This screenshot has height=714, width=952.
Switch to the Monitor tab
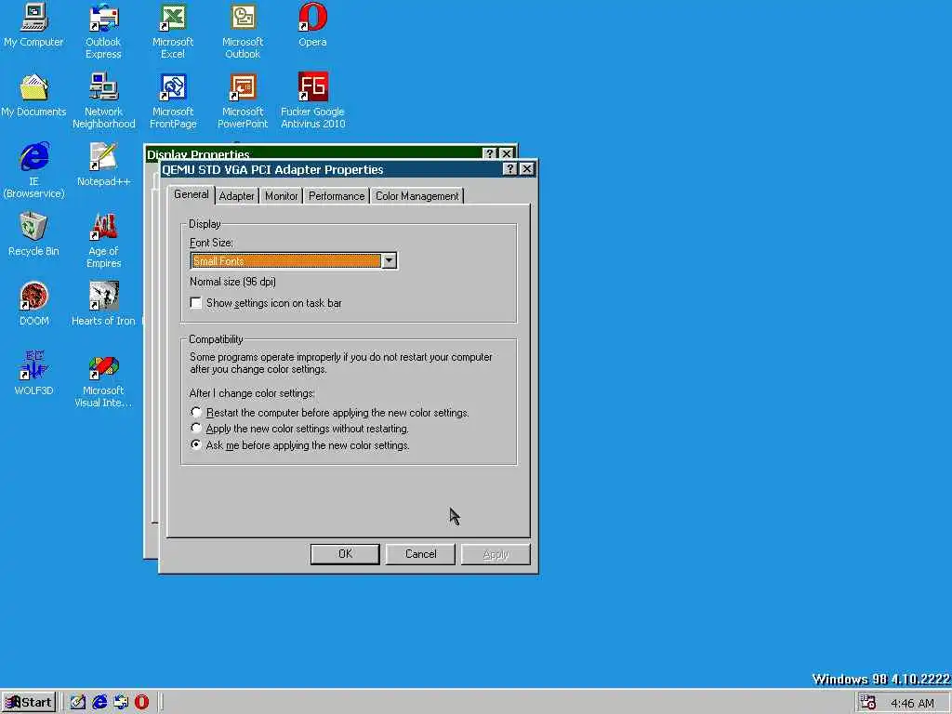tap(281, 196)
